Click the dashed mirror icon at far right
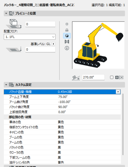The image size is (128, 167). (x=122, y=77)
